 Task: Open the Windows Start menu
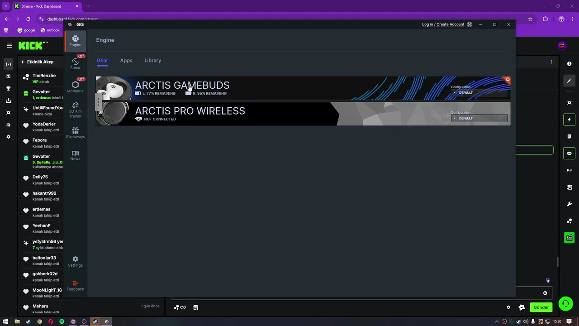[5, 321]
